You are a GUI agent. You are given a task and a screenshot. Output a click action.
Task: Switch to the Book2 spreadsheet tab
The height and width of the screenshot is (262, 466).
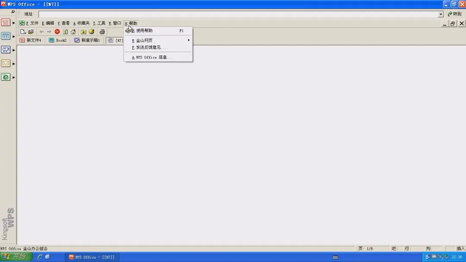(x=58, y=40)
